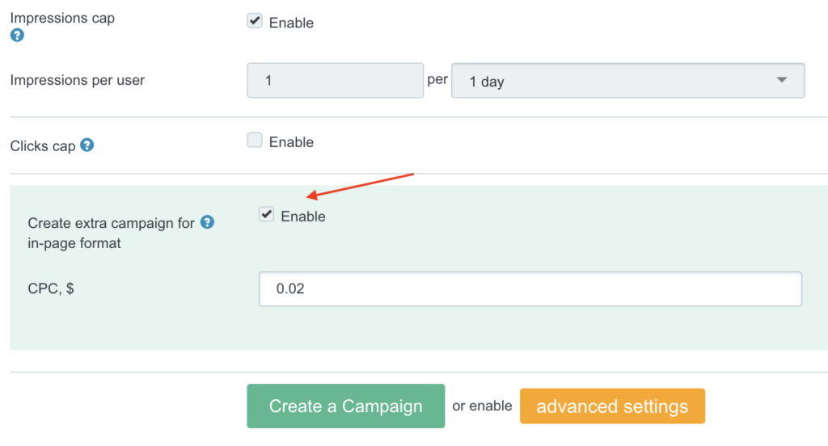828x446 pixels.
Task: Click the 'Impressions cap' label text
Action: click(62, 18)
